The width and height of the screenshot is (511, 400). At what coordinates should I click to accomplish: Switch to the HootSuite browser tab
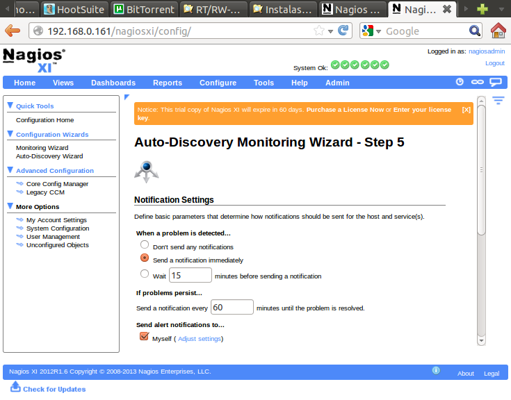point(74,10)
